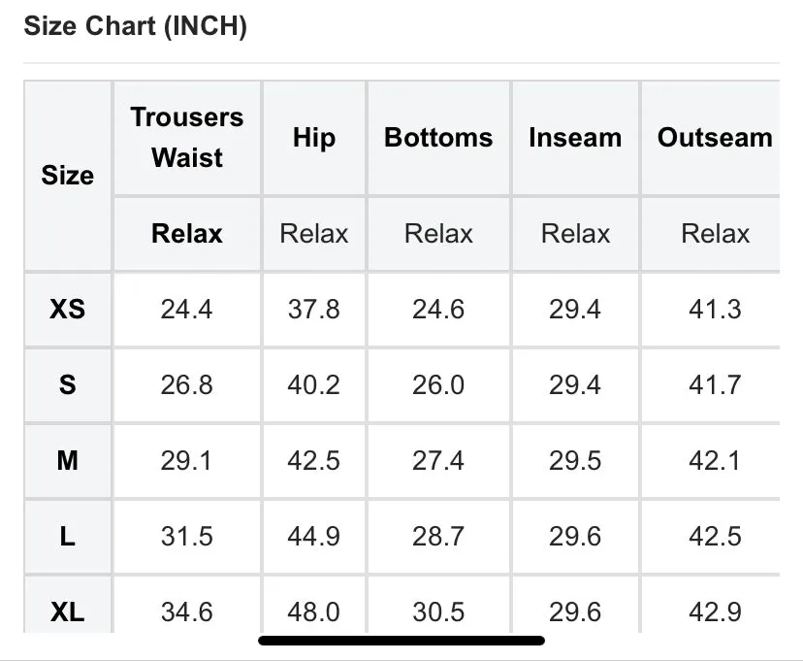This screenshot has height=661, width=803.
Task: Click L bottoms value 28.7
Action: tap(438, 536)
